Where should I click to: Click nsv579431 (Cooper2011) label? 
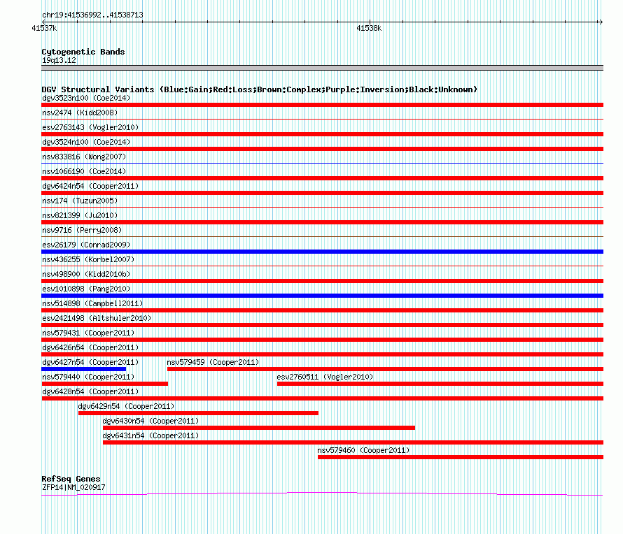[88, 333]
